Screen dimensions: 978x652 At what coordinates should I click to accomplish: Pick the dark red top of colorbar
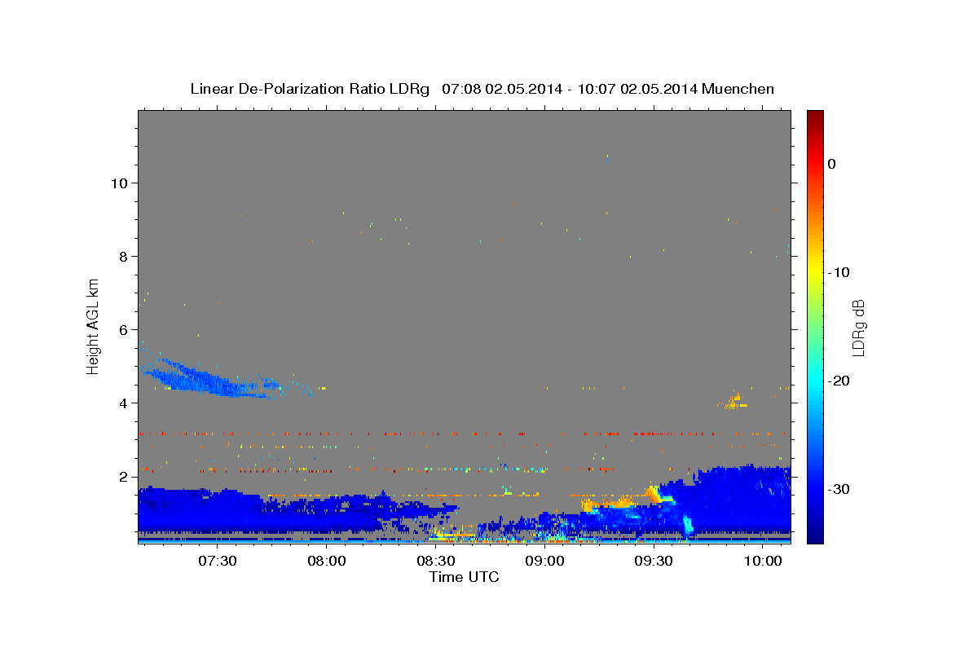(815, 117)
